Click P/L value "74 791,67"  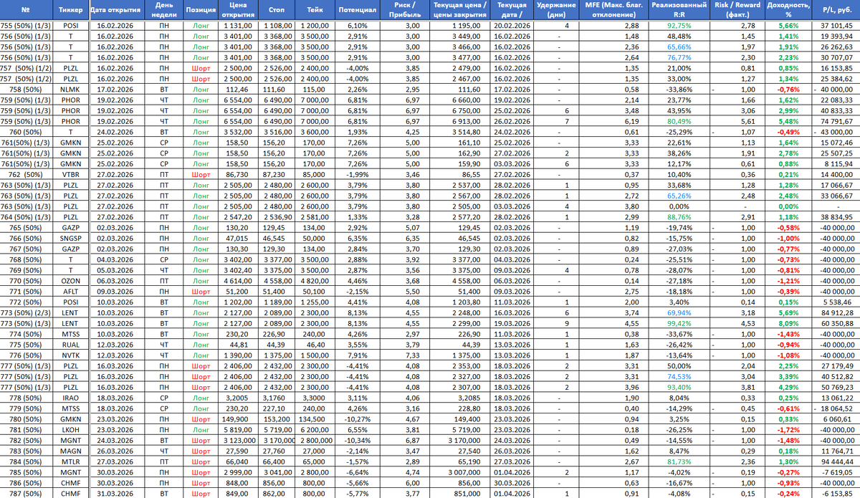(837, 122)
